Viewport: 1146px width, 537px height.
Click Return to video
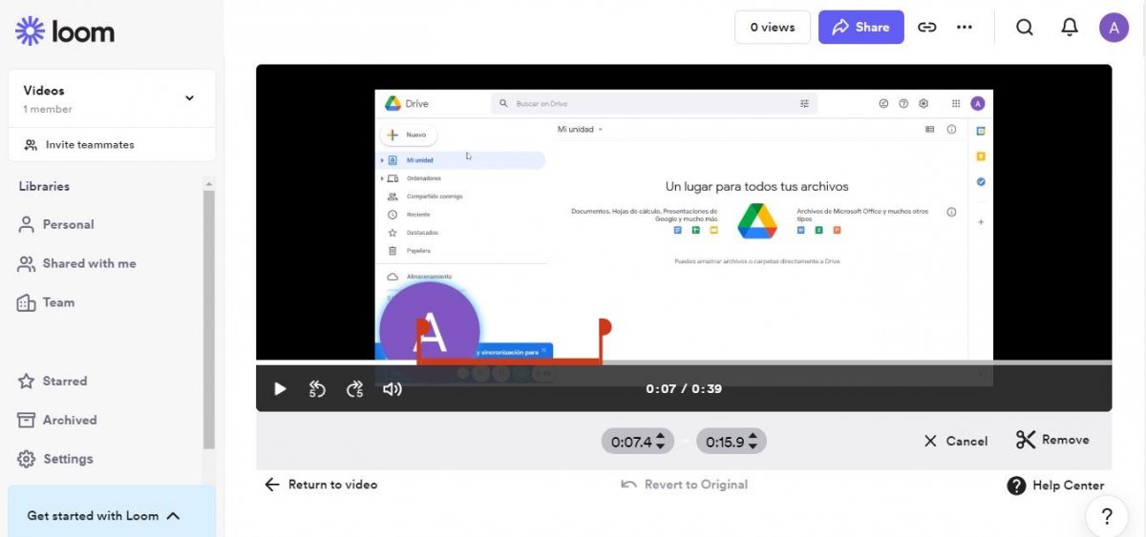point(321,485)
